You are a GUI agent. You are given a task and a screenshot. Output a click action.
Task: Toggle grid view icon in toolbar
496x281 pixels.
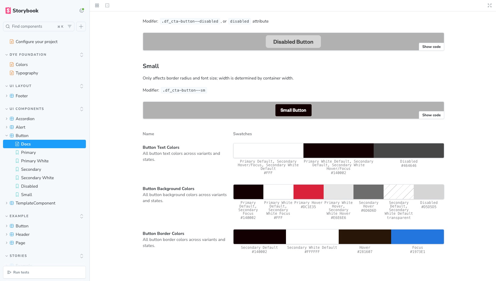tap(97, 5)
